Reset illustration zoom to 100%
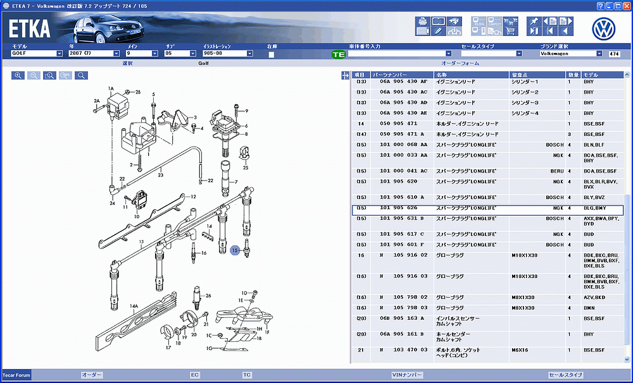633x383 pixels. coord(65,75)
